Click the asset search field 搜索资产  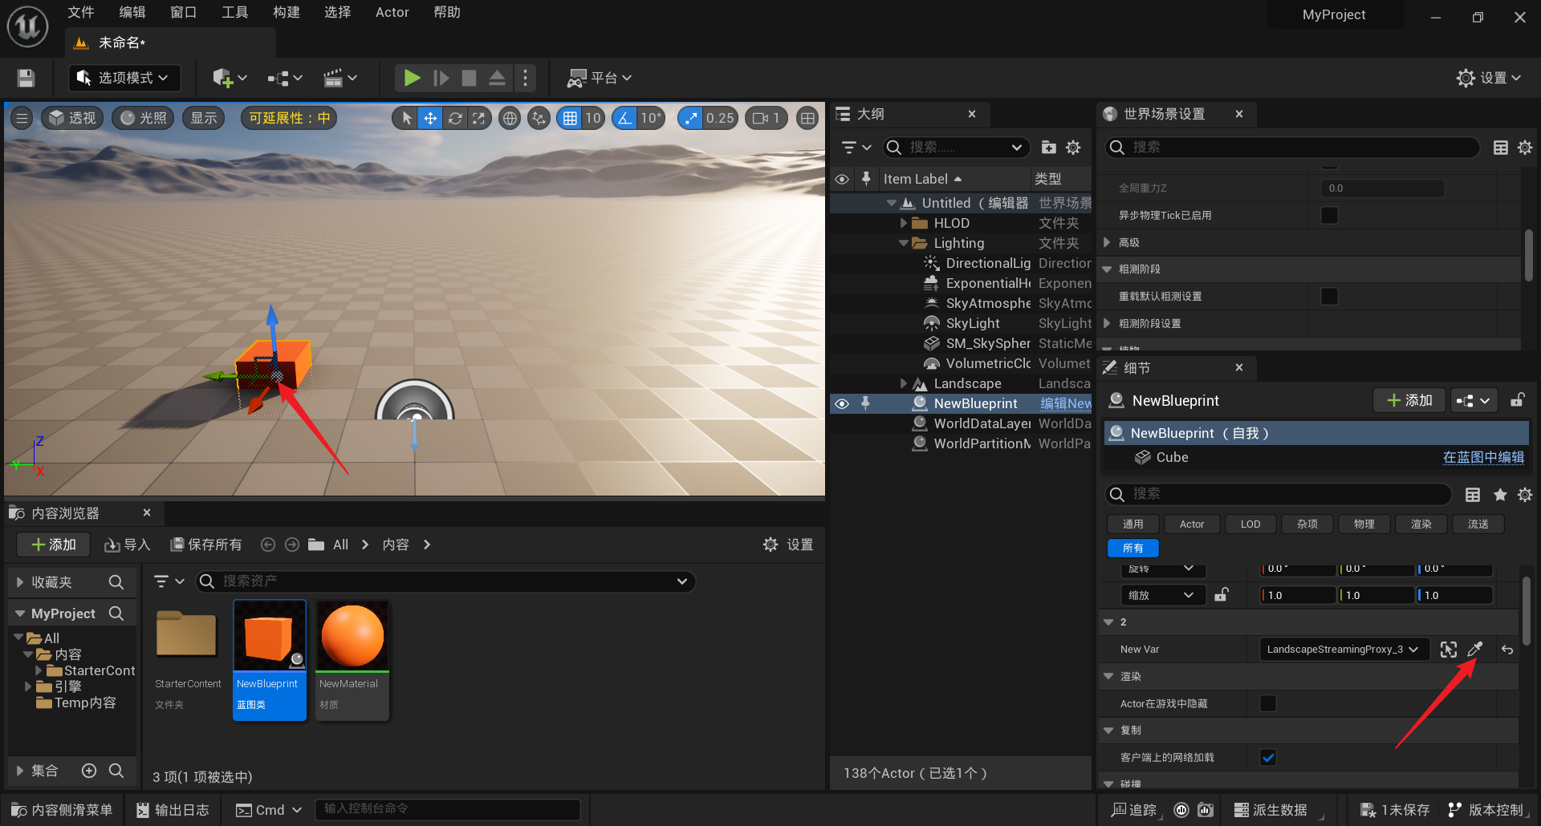click(x=446, y=581)
